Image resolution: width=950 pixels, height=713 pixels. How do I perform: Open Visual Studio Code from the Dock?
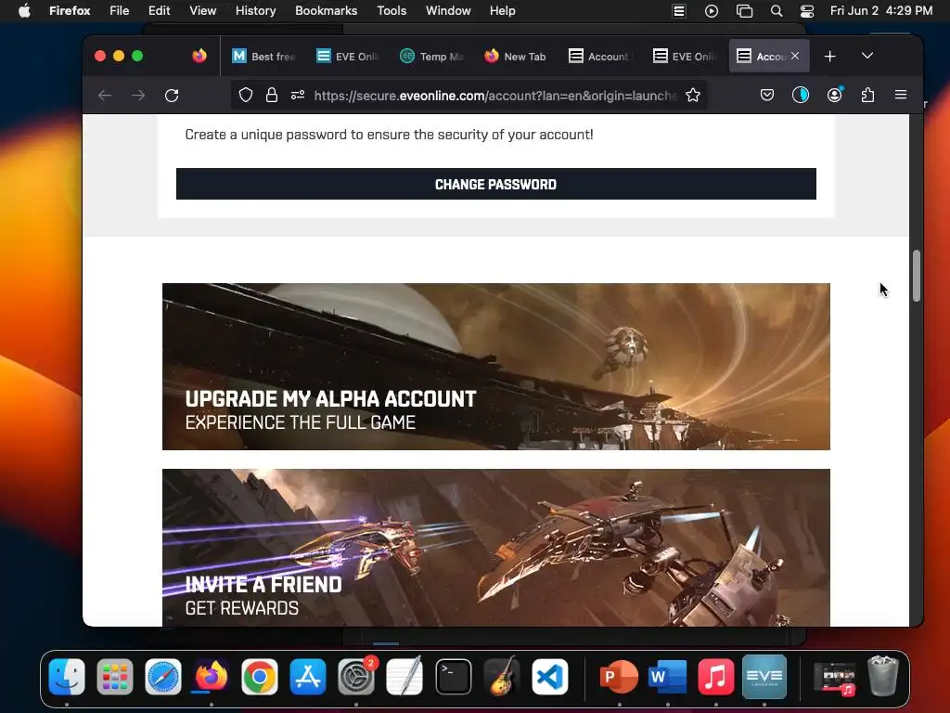point(549,677)
